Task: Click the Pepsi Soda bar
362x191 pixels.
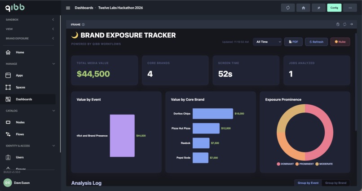Action: click(x=200, y=158)
